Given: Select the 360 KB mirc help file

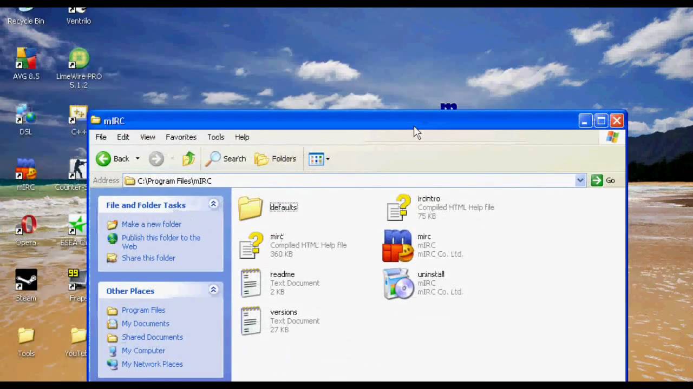Looking at the screenshot, I should (293, 245).
